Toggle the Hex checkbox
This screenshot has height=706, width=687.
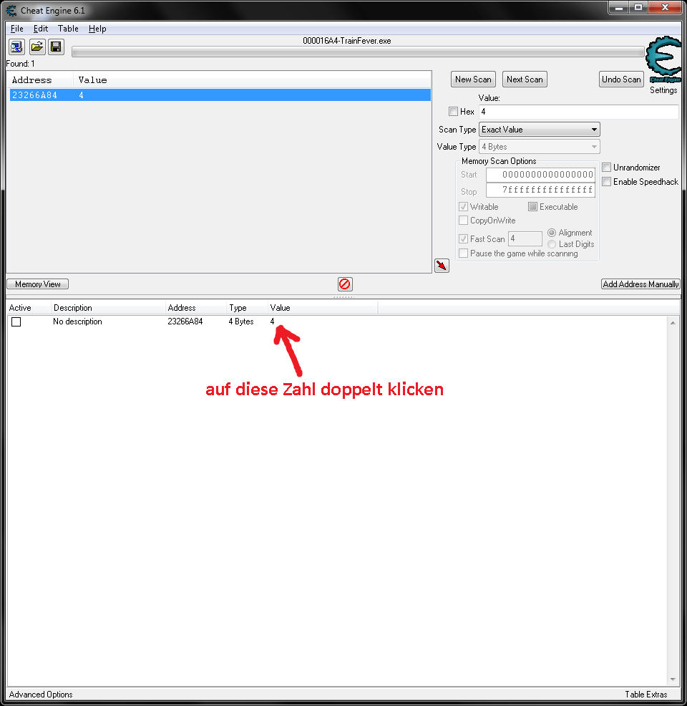pyautogui.click(x=453, y=111)
